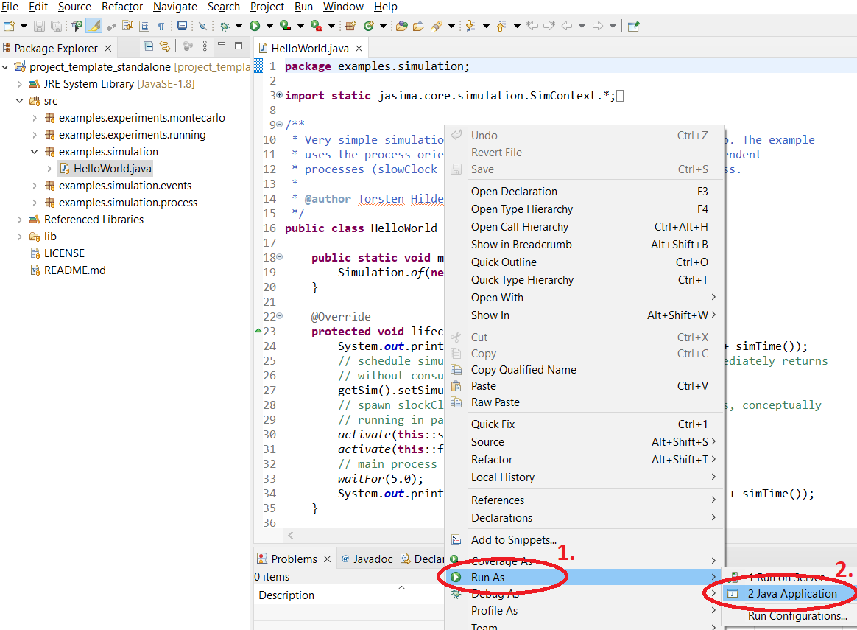Click Collapse All in Package Explorer
This screenshot has width=857, height=630.
coord(148,46)
